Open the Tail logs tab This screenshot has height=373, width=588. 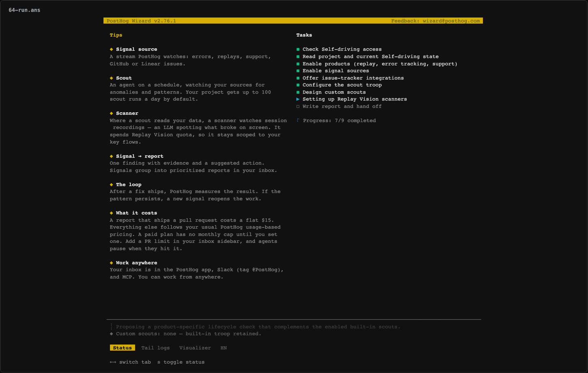[x=155, y=348]
